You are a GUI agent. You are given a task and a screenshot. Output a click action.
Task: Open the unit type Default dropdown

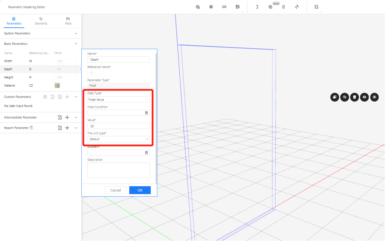[118, 139]
